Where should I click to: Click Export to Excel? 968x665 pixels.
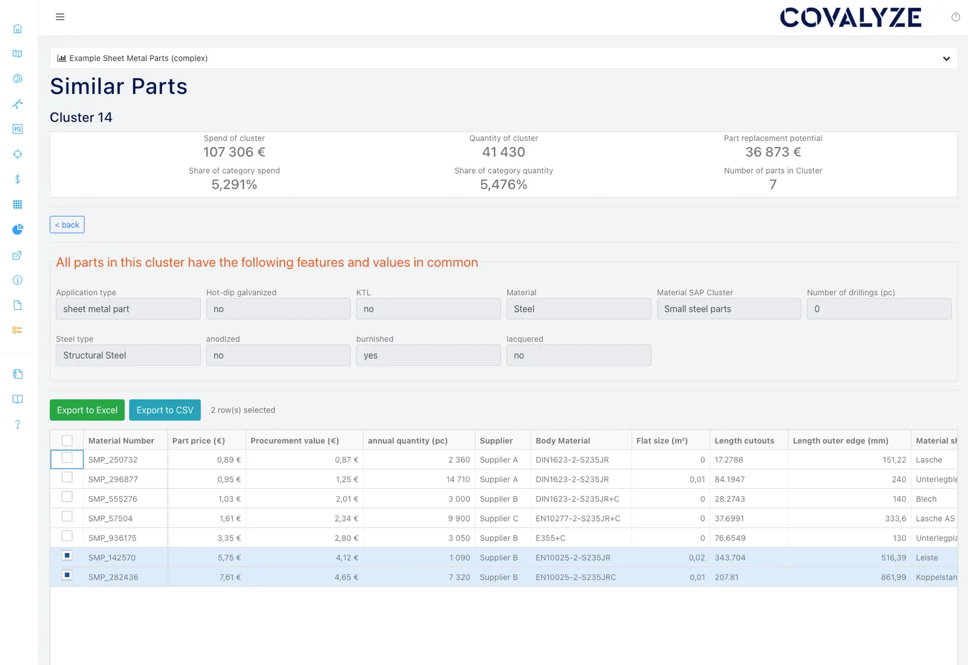click(x=87, y=410)
